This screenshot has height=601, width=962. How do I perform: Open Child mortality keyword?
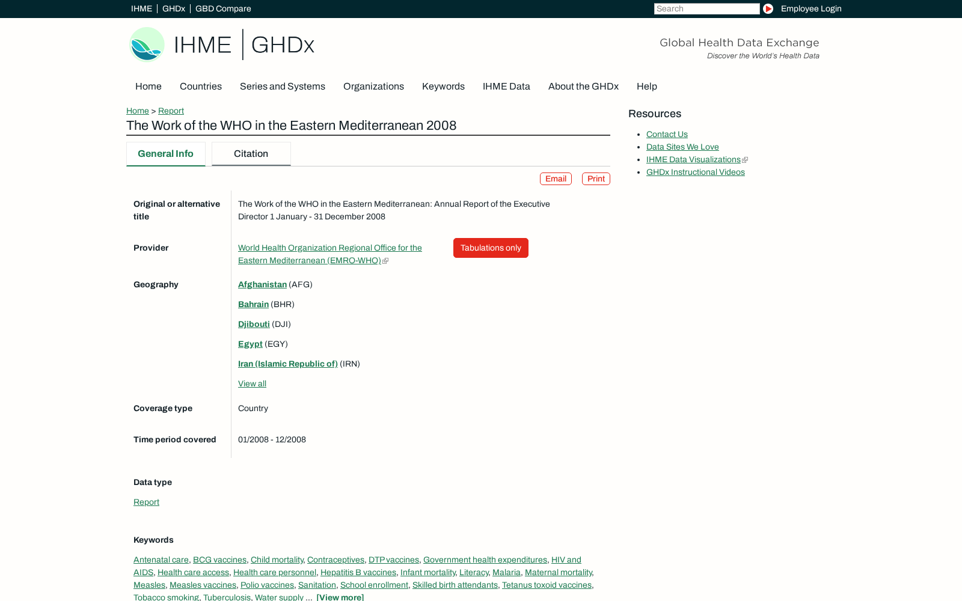277,560
